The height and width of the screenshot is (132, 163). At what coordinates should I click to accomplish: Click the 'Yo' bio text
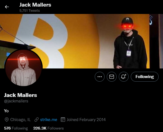(6, 111)
